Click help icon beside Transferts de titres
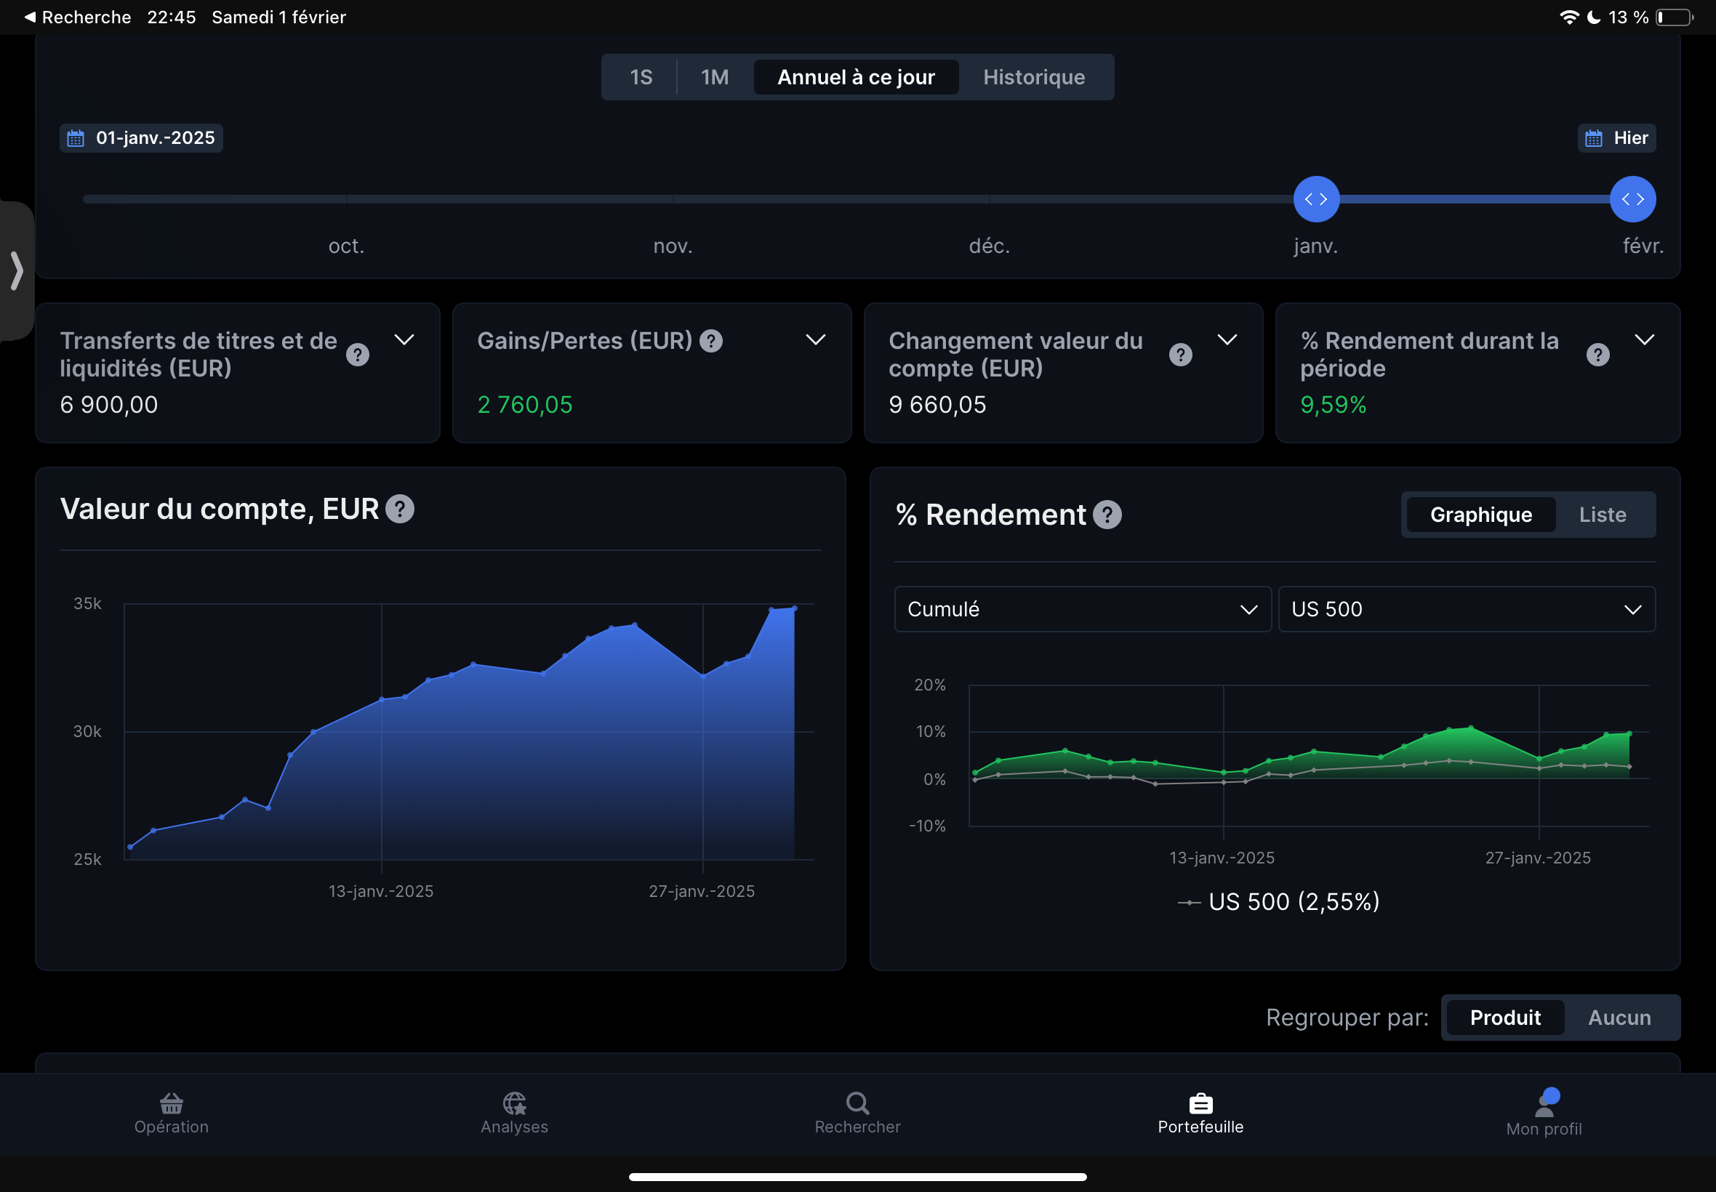Screen dimensions: 1716x1192 tap(358, 355)
